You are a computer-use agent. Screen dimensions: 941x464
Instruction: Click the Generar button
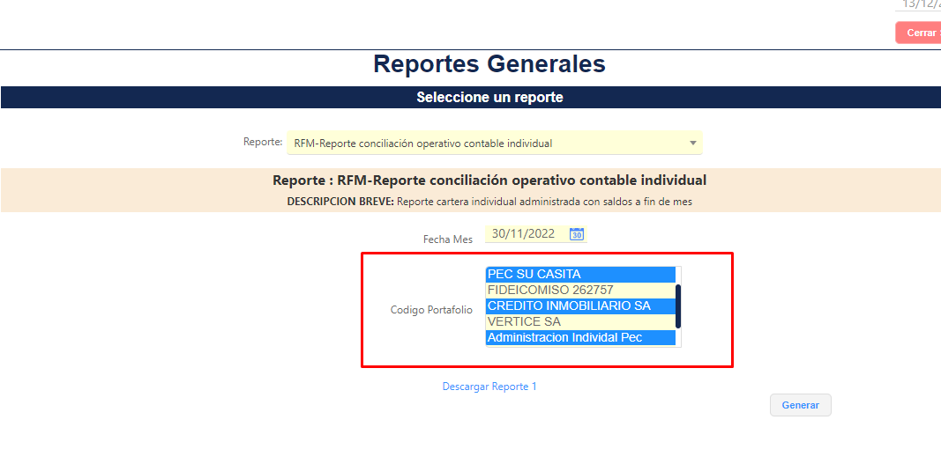(801, 405)
